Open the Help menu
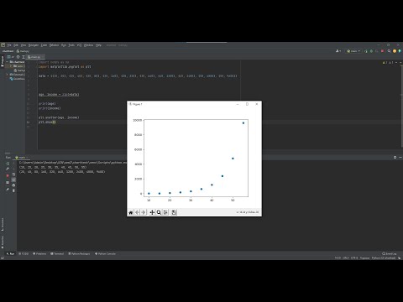This screenshot has width=403, height=302. click(x=98, y=45)
